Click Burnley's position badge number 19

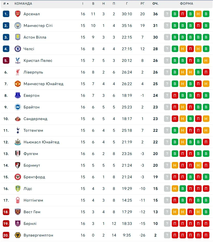[6, 224]
